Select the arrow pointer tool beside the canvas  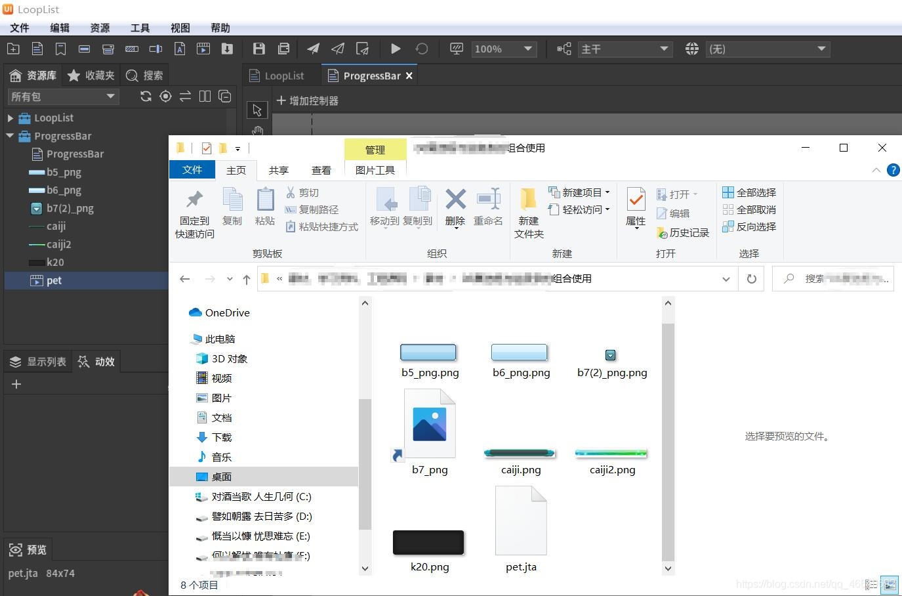pyautogui.click(x=256, y=110)
